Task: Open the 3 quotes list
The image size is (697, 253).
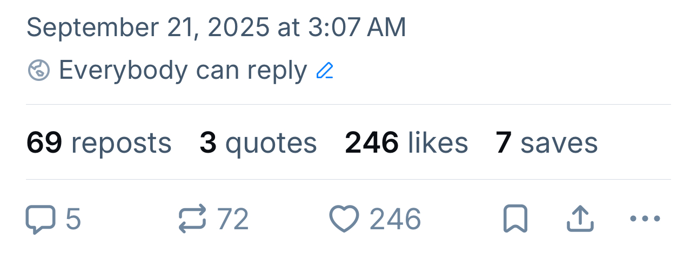Action: 258,143
